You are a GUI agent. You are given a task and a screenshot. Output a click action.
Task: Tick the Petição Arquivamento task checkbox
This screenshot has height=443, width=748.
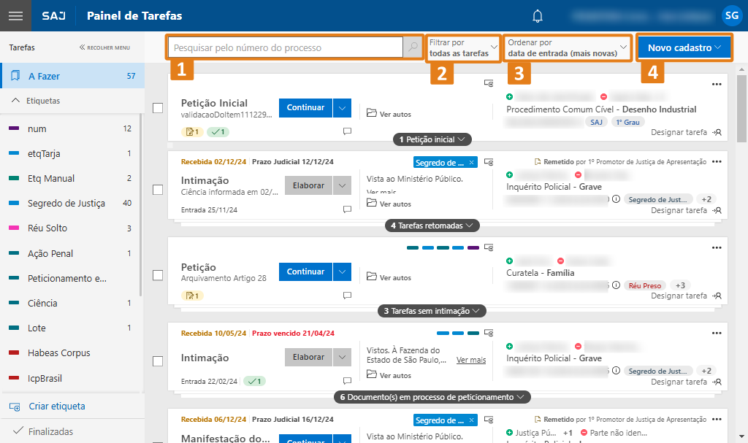tap(158, 275)
